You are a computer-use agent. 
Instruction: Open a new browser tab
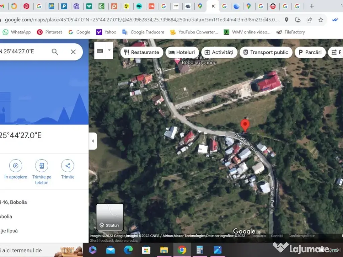tap(312, 6)
